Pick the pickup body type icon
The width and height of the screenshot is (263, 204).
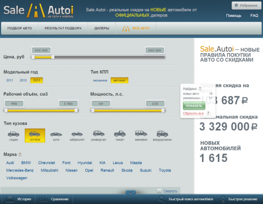[120, 134]
